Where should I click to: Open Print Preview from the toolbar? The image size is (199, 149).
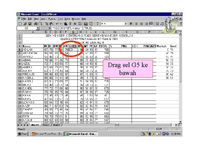41,24
